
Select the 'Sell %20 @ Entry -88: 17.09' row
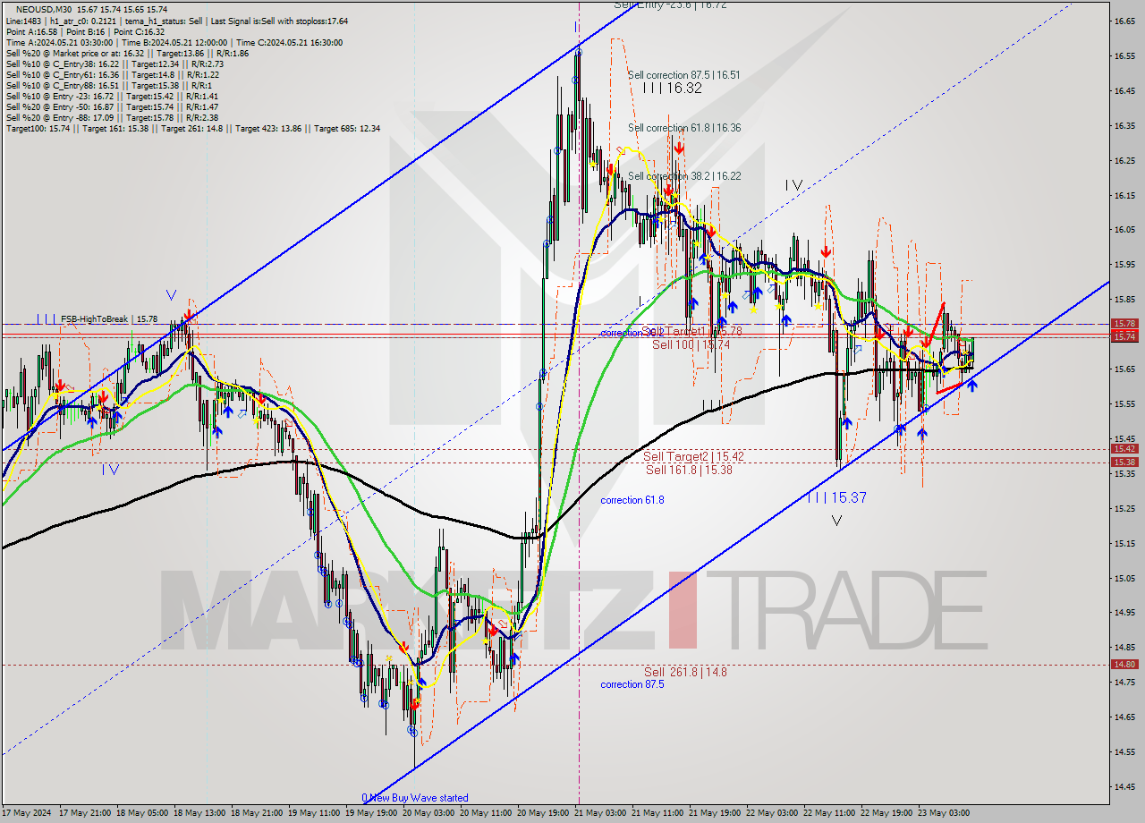[112, 117]
